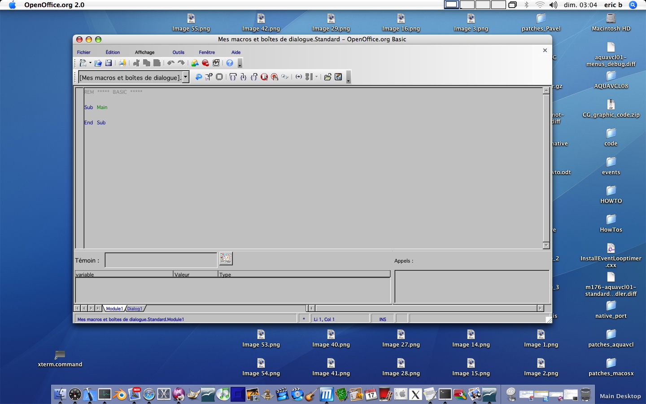
Task: Click the Step Out icon
Action: [254, 77]
